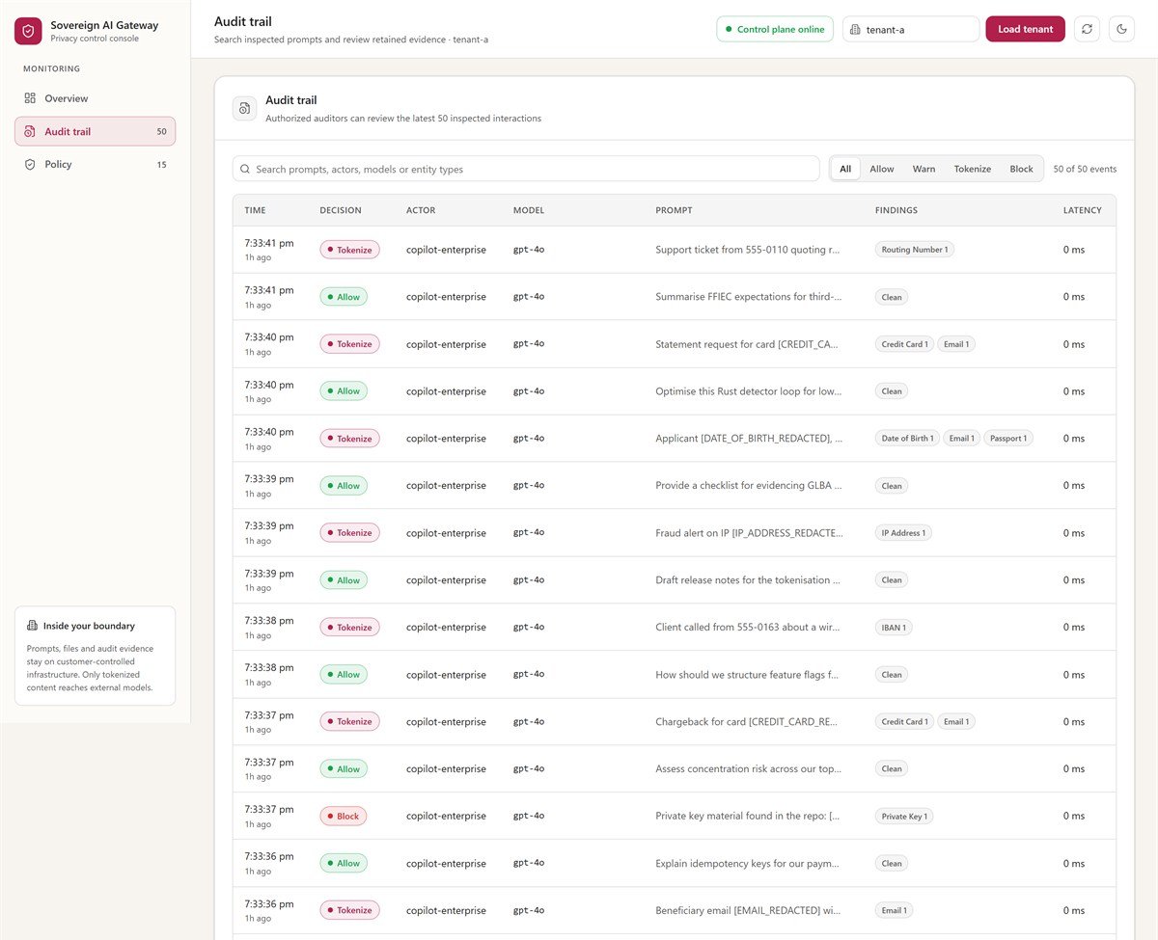Image resolution: width=1158 pixels, height=940 pixels.
Task: Click prompt 'Beneficiary email [EMAIL_REDACTED] wi...'
Action: click(748, 910)
